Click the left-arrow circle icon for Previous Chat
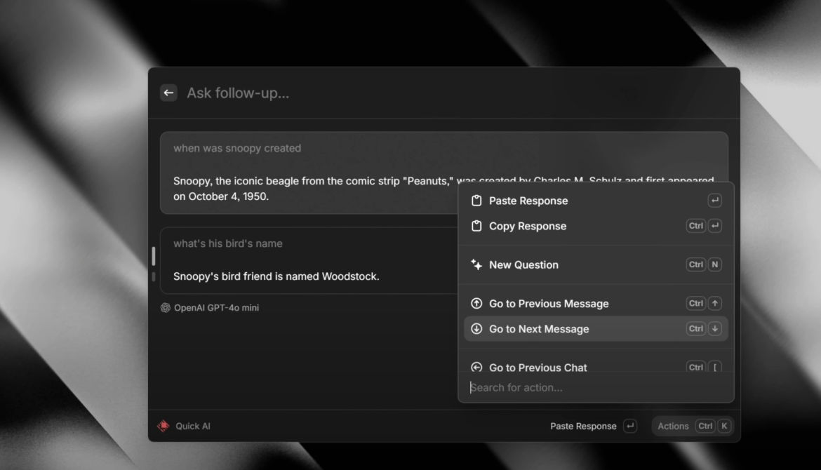The height and width of the screenshot is (470, 821). [x=476, y=367]
